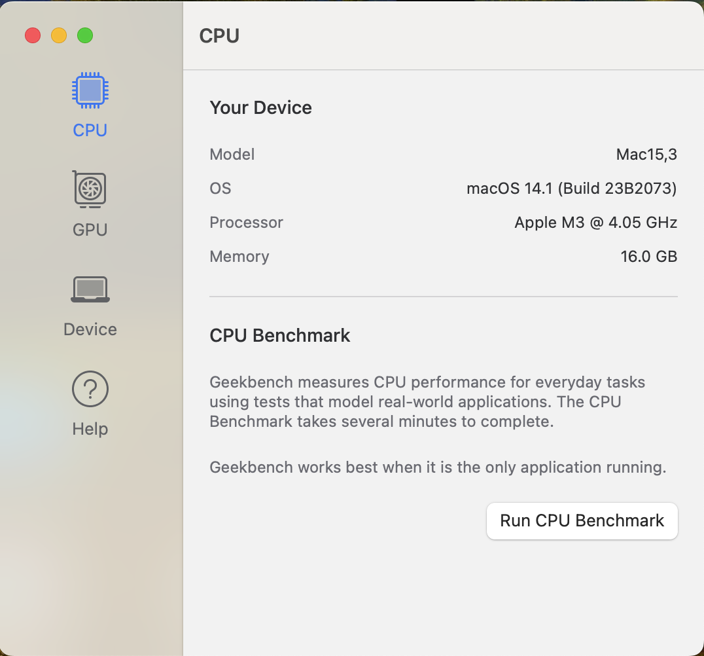Close the Geekbench window
Viewport: 704px width, 656px height.
click(33, 35)
